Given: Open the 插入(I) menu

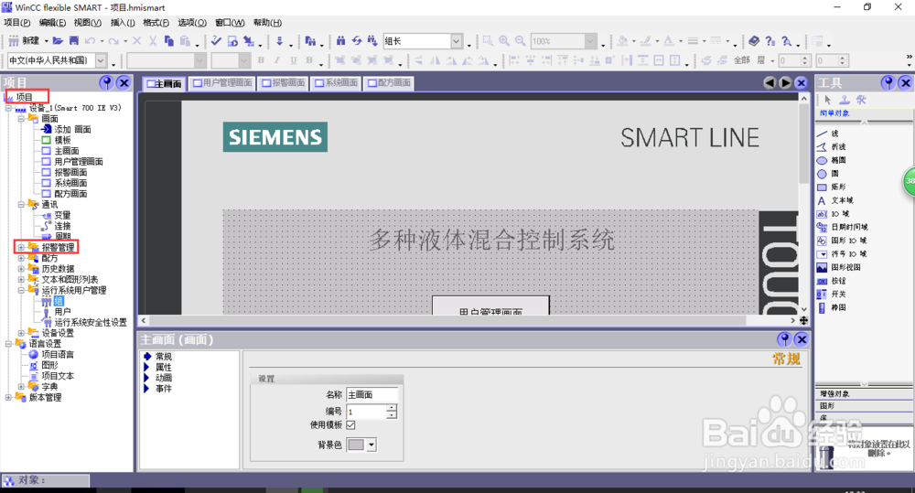Looking at the screenshot, I should [x=123, y=23].
